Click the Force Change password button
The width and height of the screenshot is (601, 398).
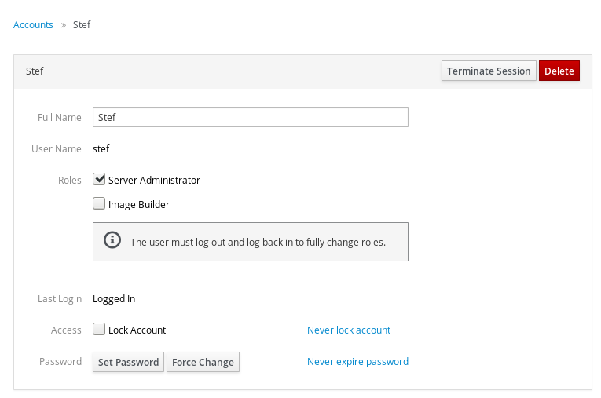[203, 362]
